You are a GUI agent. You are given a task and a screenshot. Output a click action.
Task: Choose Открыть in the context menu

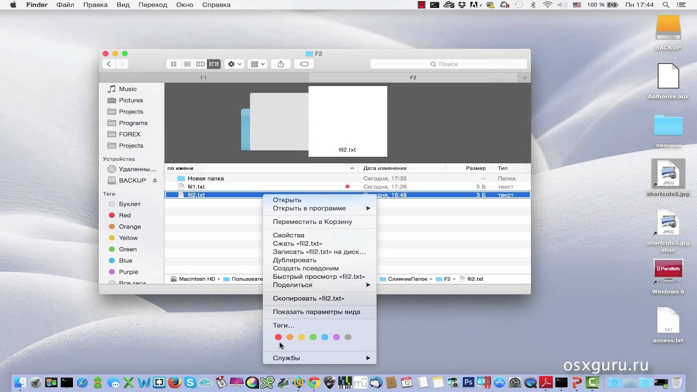tap(319, 200)
